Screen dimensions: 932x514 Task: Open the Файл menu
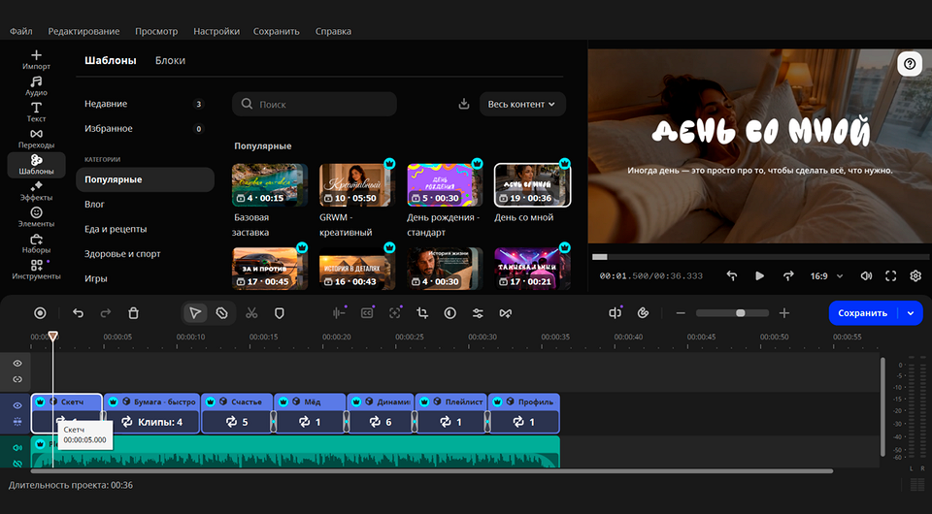20,31
